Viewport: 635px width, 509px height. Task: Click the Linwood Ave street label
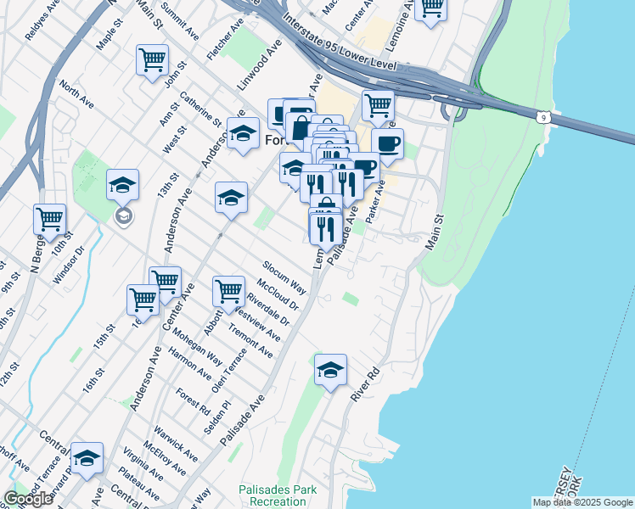coord(259,65)
